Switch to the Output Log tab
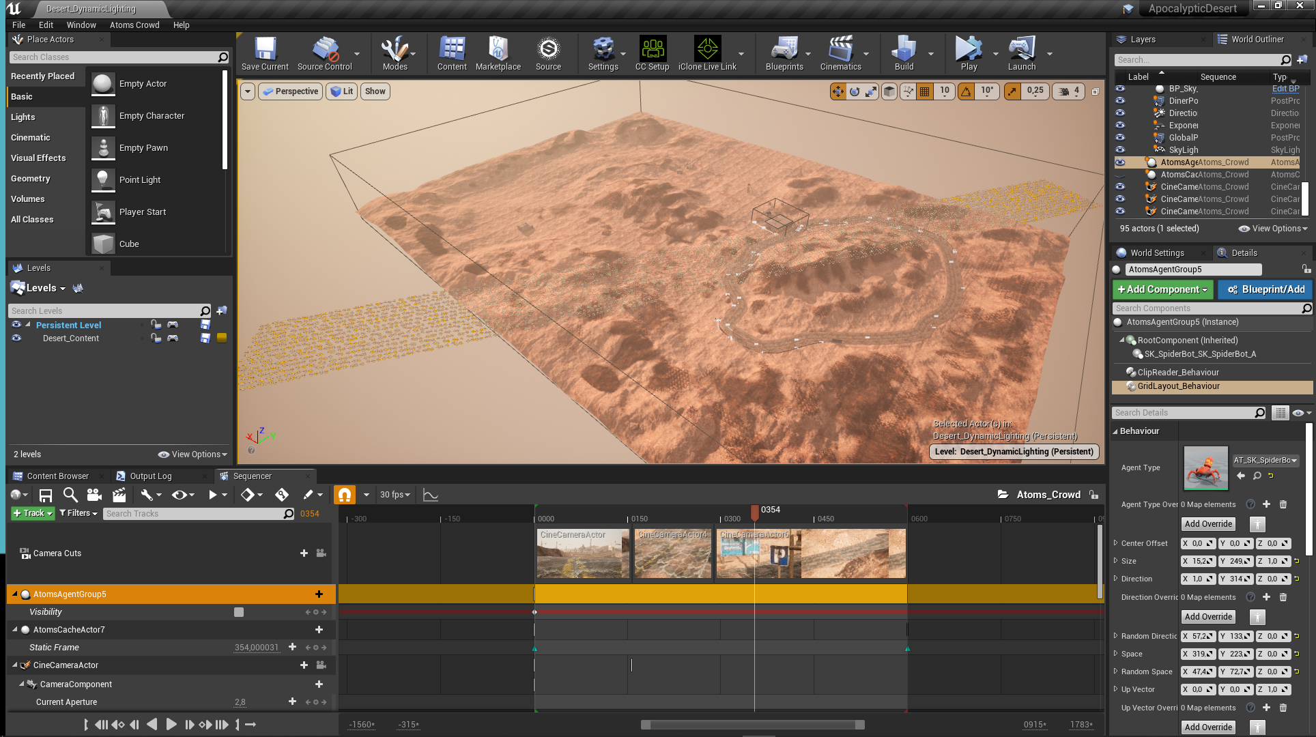 coord(151,476)
